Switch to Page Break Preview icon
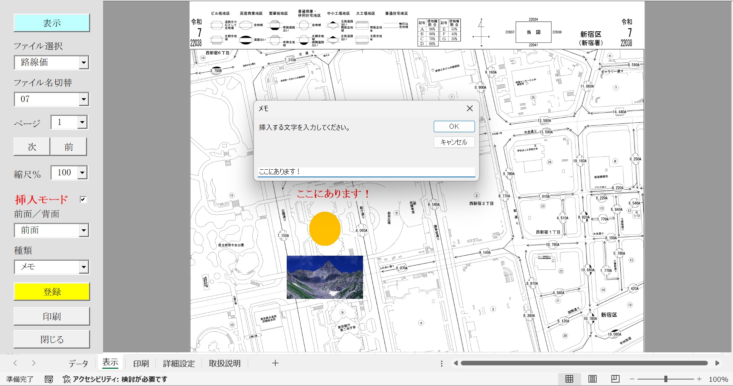Screen dimensions: 733x386 [615, 379]
